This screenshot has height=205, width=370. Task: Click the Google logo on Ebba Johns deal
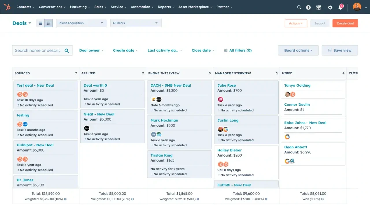(287, 137)
